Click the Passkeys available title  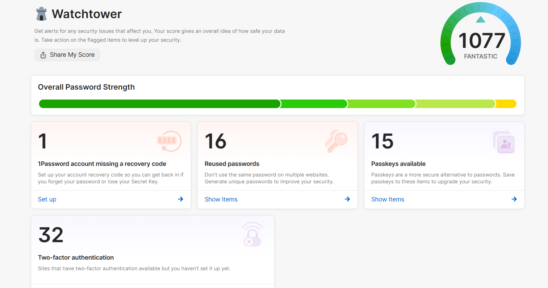pos(398,164)
